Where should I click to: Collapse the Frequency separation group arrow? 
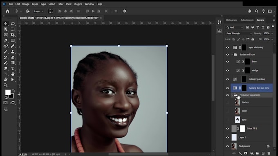(x=232, y=95)
